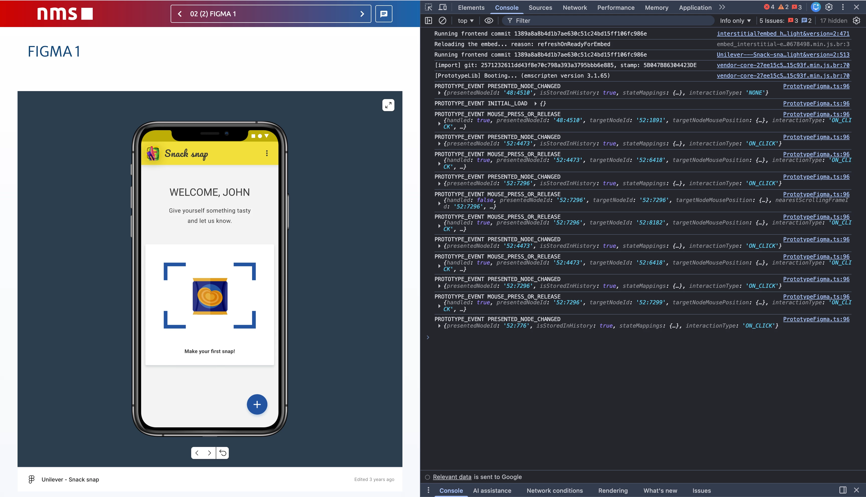Screen dimensions: 866x497
Task: Expand the INITIAL_LOAD event object
Action: (535, 103)
